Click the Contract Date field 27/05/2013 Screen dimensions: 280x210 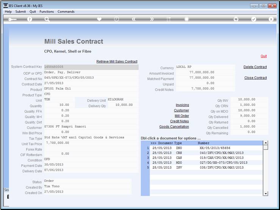click(91, 83)
